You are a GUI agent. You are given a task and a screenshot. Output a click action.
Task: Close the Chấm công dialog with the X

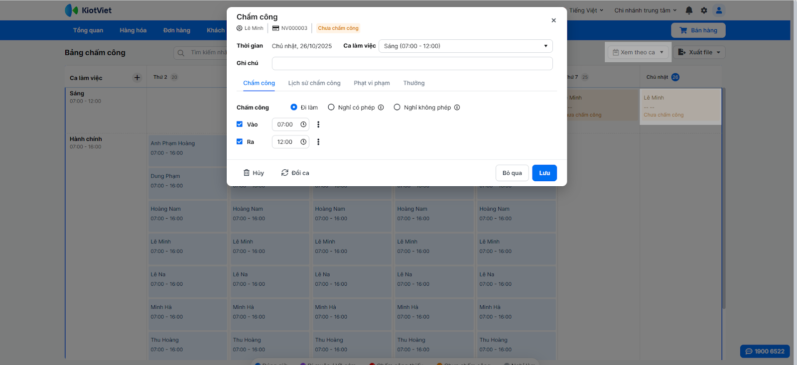[553, 20]
